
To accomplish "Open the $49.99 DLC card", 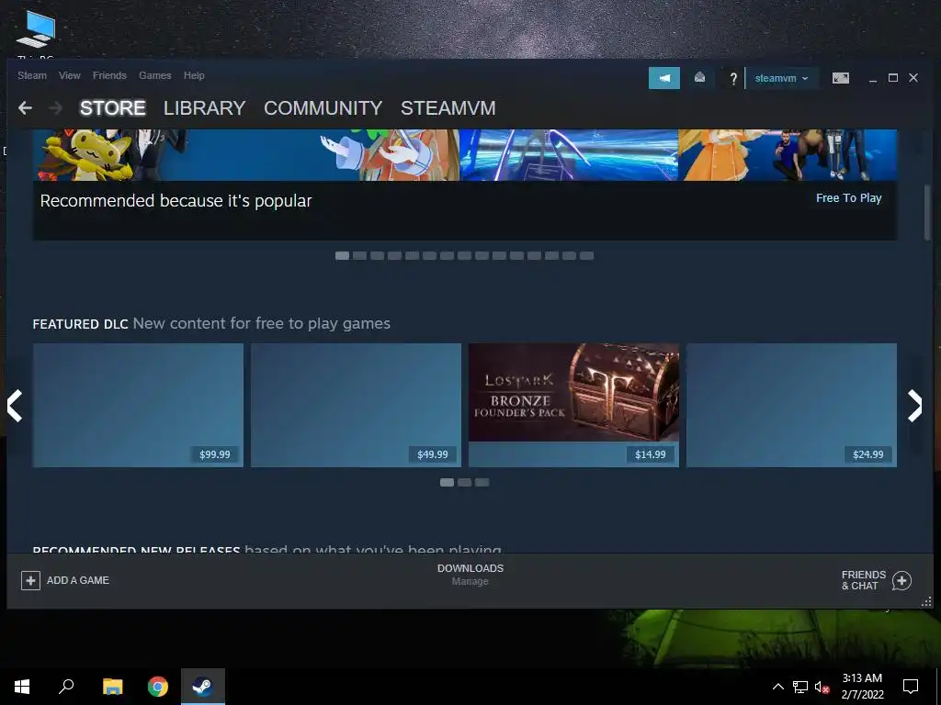I will [x=356, y=405].
